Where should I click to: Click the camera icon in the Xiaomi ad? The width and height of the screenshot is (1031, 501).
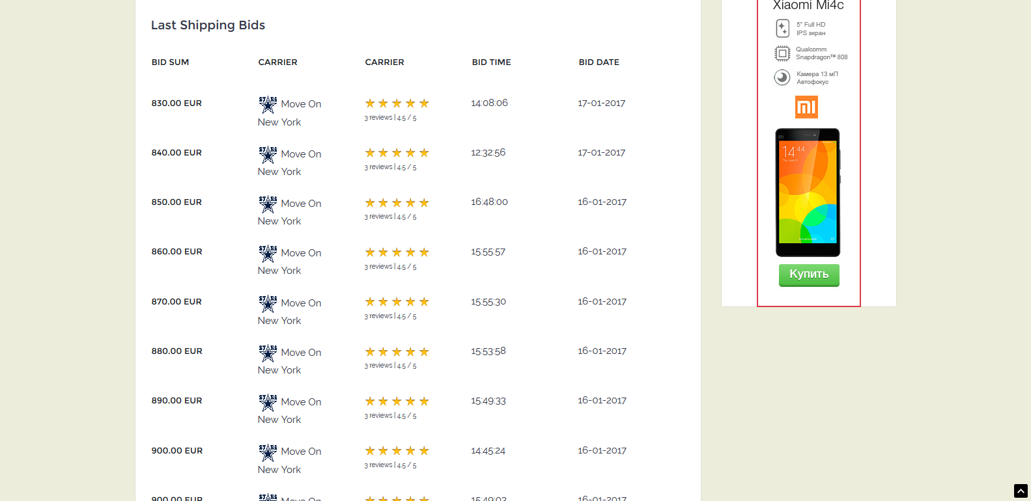[782, 77]
